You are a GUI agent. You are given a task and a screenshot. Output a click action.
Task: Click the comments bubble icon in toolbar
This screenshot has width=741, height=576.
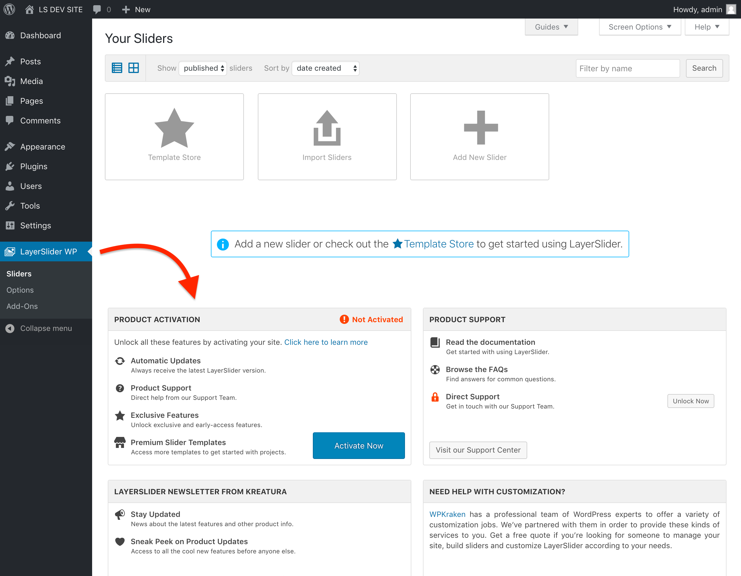(96, 9)
